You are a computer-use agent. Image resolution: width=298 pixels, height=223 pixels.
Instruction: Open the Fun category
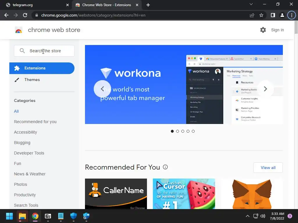[17, 163]
